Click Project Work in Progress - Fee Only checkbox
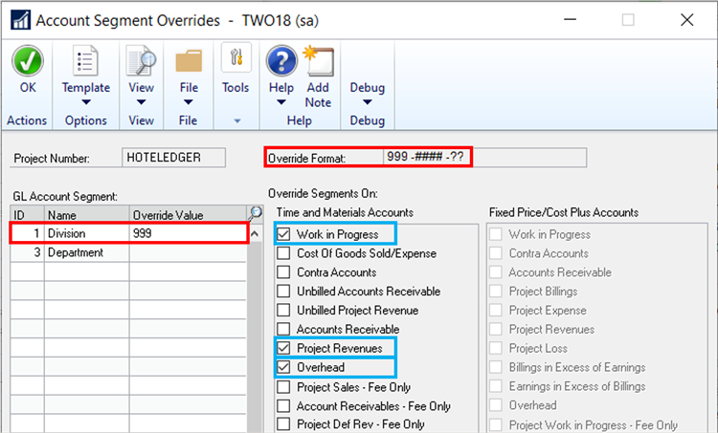Screen dimensions: 718x433 (496, 424)
